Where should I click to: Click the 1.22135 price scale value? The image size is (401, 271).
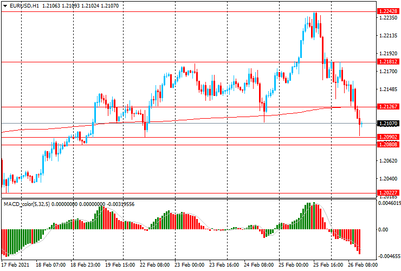(388, 36)
